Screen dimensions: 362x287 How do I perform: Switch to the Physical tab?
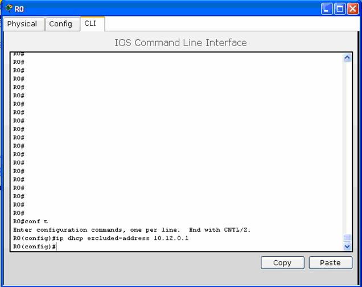(x=22, y=24)
